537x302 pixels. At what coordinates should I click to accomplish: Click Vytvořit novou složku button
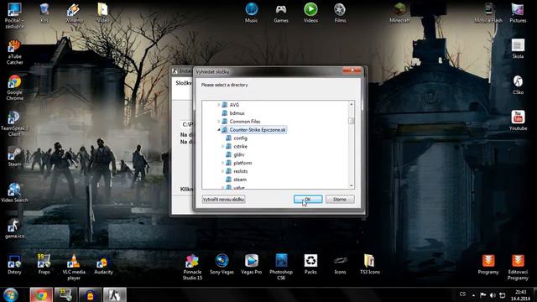pos(223,200)
